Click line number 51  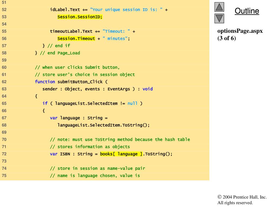tap(4, 2)
